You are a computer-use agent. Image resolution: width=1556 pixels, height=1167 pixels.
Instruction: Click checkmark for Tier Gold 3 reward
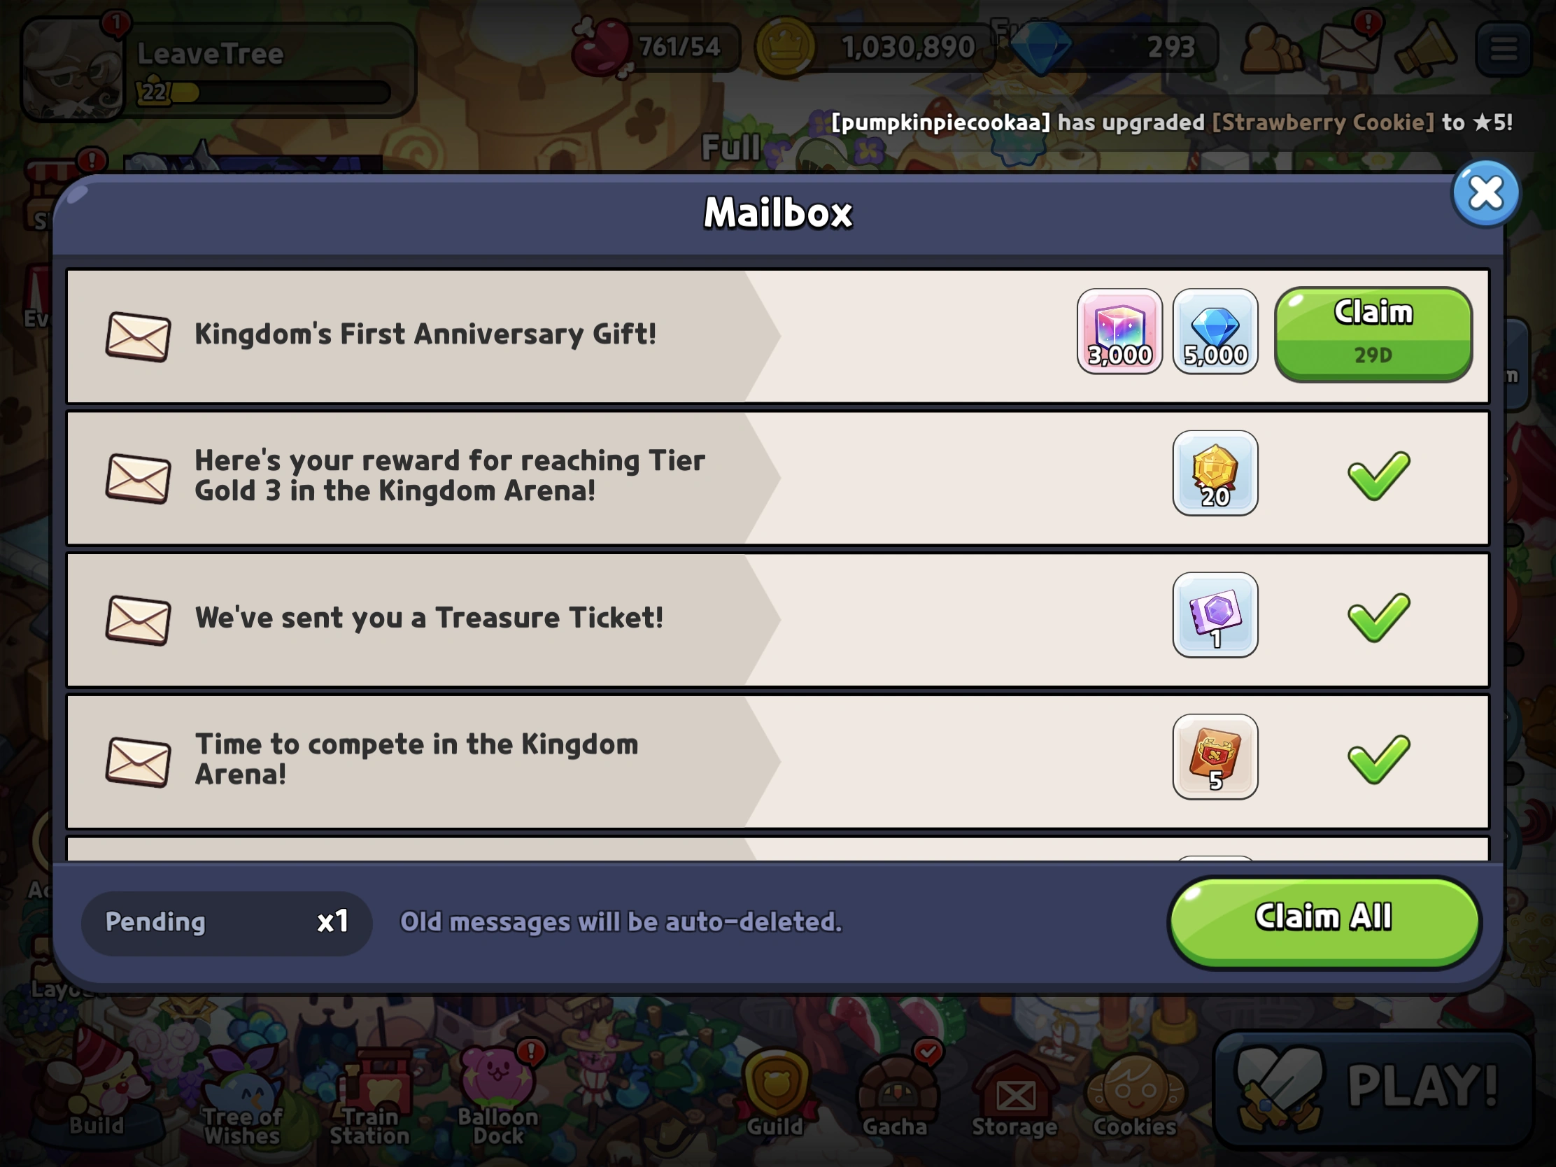pos(1379,476)
